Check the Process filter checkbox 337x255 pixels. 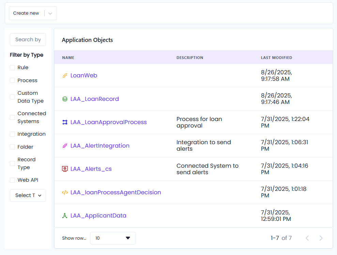[x=13, y=80]
